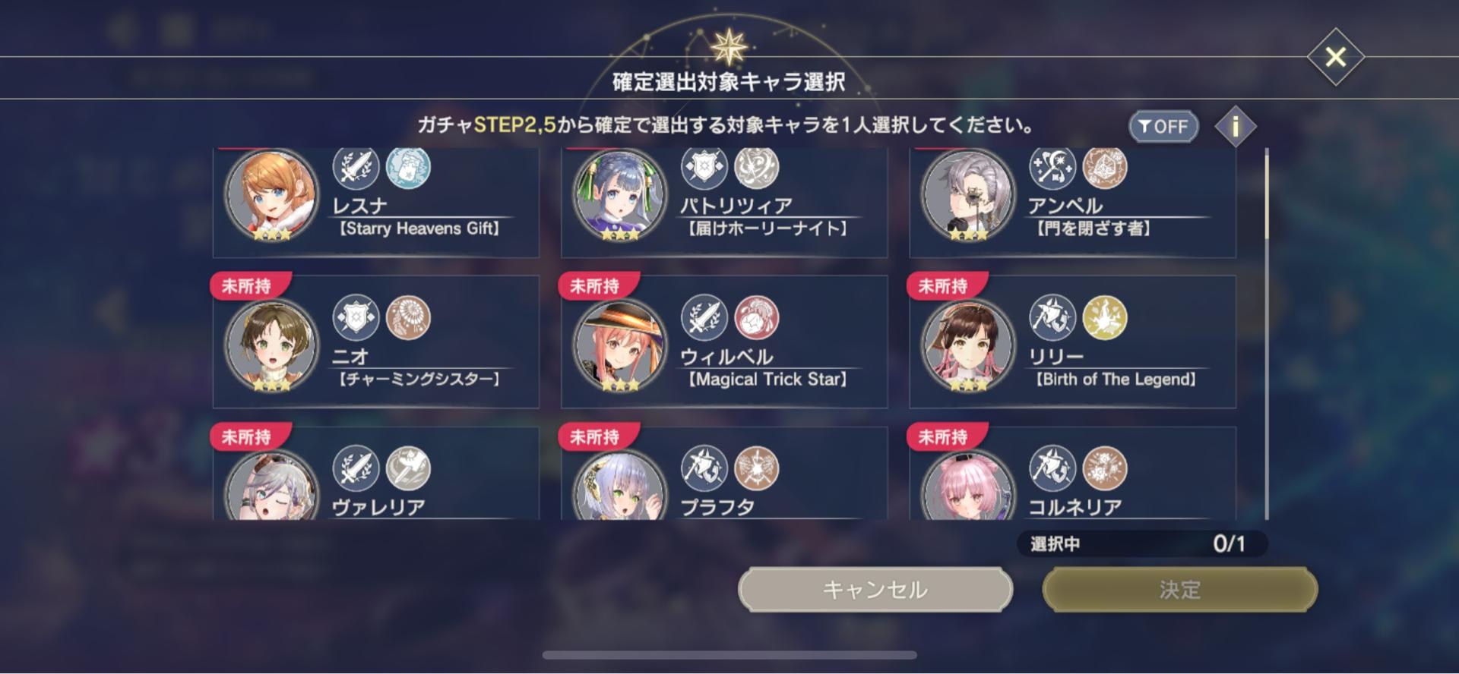Choose リリー Birth of The Legend
The height and width of the screenshot is (674, 1459).
point(1072,342)
